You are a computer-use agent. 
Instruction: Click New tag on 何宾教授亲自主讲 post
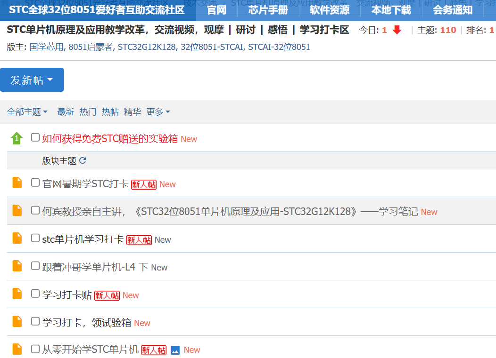click(429, 212)
